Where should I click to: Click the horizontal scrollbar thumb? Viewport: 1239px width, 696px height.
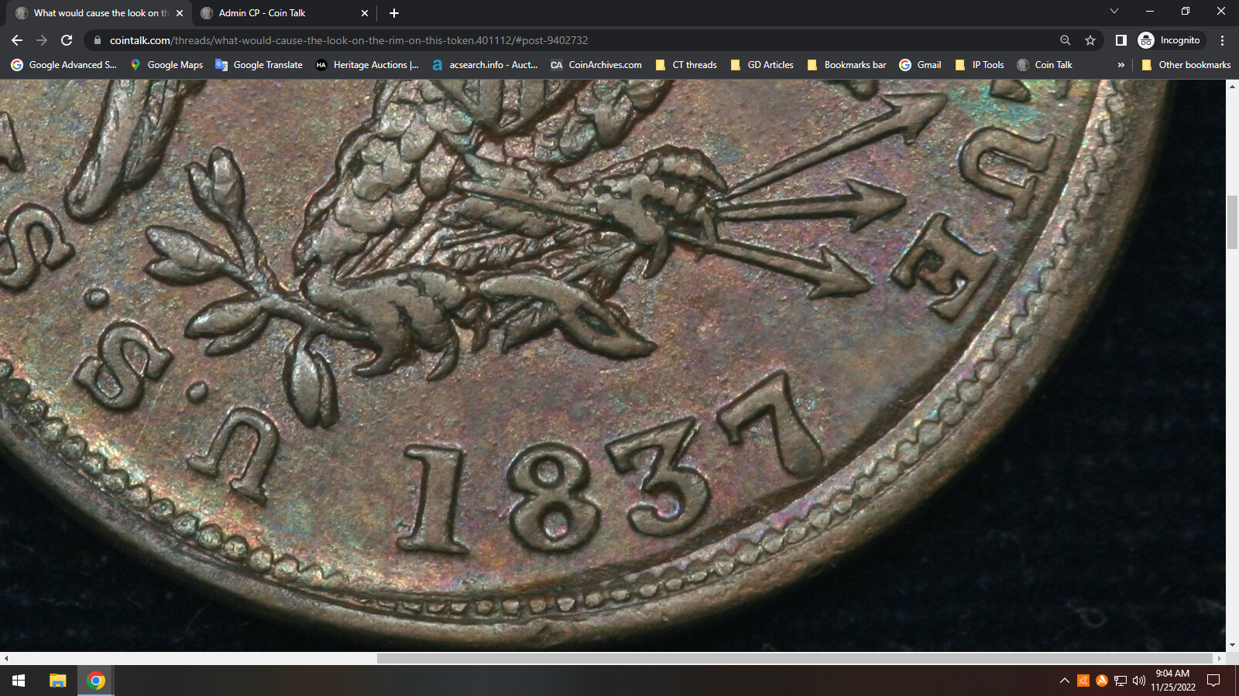(x=794, y=658)
